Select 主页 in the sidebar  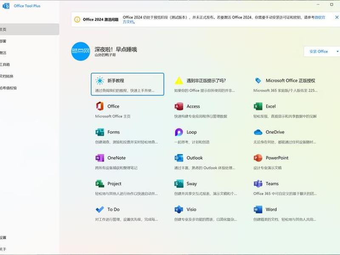tap(29, 29)
